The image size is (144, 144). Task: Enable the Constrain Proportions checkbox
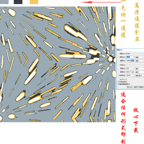point(118,82)
